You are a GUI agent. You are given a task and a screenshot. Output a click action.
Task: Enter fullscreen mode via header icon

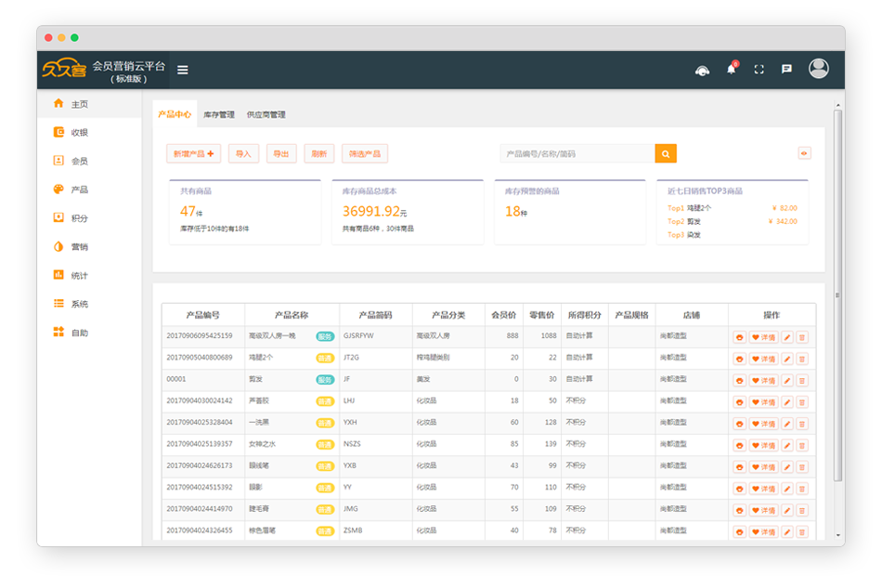pos(759,70)
